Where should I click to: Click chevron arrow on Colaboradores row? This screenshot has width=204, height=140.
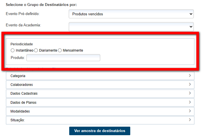pos(190,84)
